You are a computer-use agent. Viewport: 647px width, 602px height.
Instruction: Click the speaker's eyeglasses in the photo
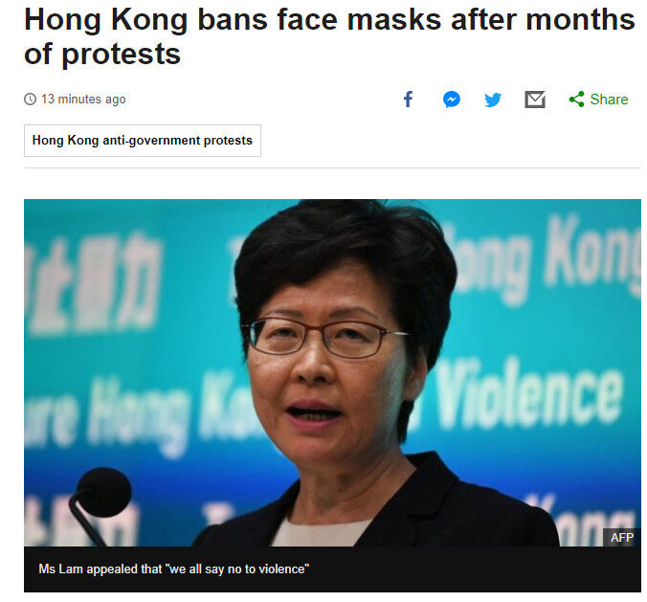click(323, 337)
